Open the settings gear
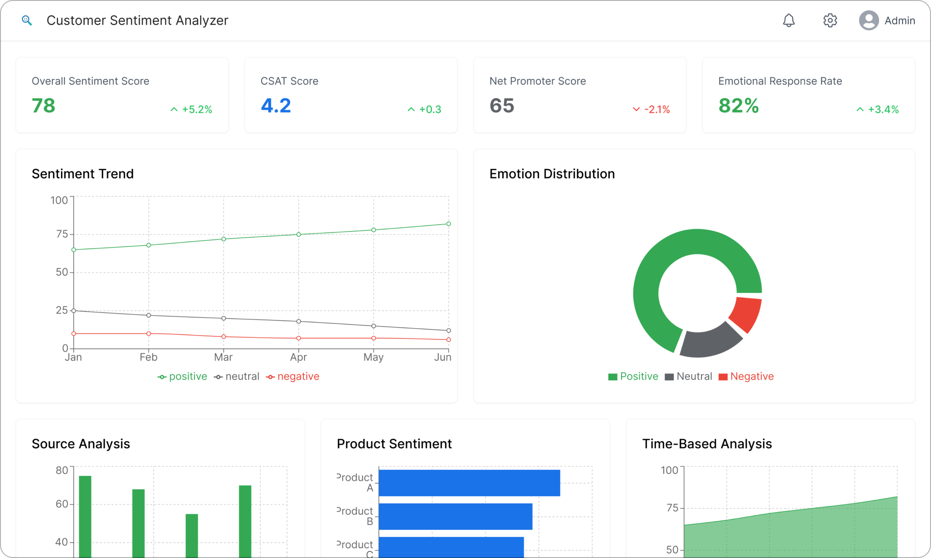Screen dimensions: 931x558 [830, 20]
